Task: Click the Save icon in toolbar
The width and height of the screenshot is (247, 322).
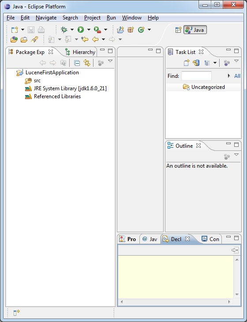Action: click(31, 30)
